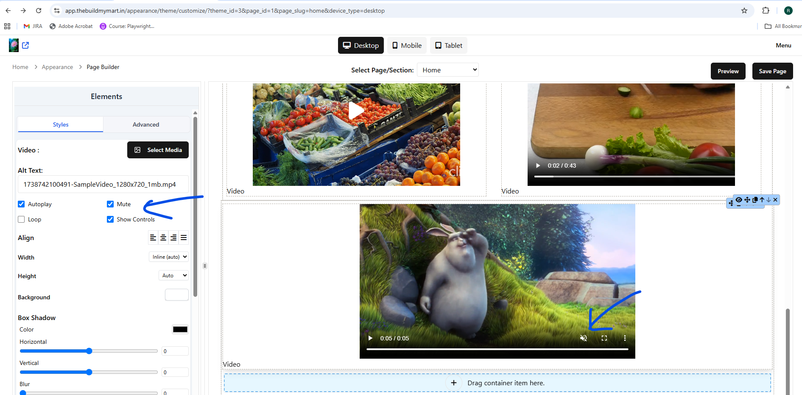The height and width of the screenshot is (395, 802).
Task: Uncheck the Show Controls checkbox
Action: coord(110,219)
